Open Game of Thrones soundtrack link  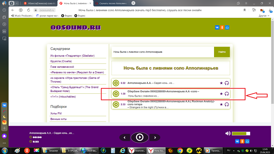(x=75, y=80)
